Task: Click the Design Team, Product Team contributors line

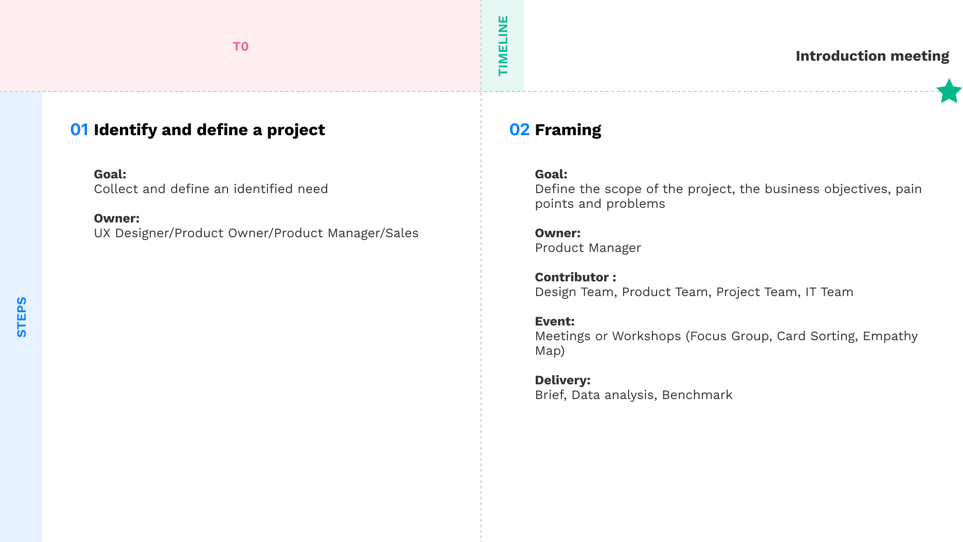Action: [x=694, y=292]
